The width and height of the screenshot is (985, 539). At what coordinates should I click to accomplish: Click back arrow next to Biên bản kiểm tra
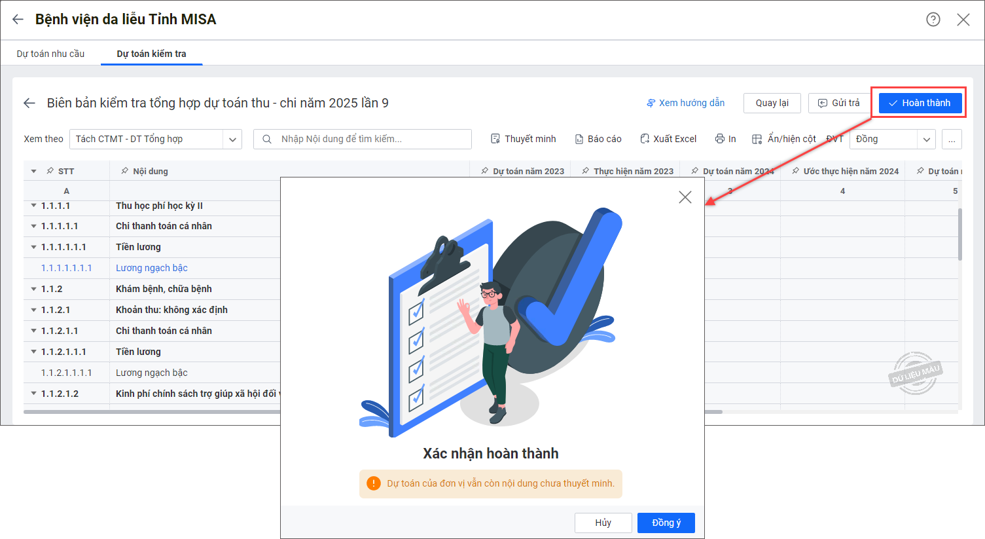pyautogui.click(x=29, y=103)
